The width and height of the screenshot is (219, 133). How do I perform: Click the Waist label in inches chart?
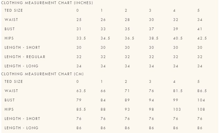click(x=11, y=20)
